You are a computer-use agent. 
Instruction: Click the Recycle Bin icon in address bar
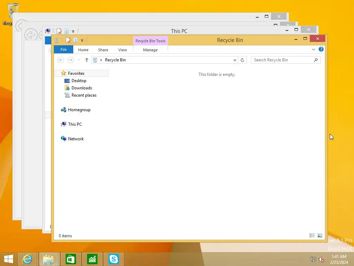(x=95, y=60)
